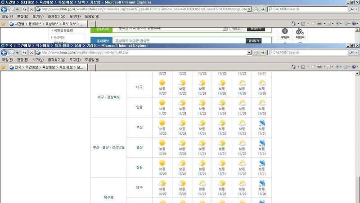Click 부산 · 울산 · 경상남도 region cell
Viewport: 360px width, 203px height.
click(108, 147)
